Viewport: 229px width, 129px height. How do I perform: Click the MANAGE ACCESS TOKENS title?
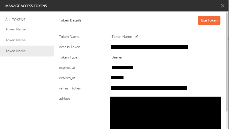tap(26, 6)
